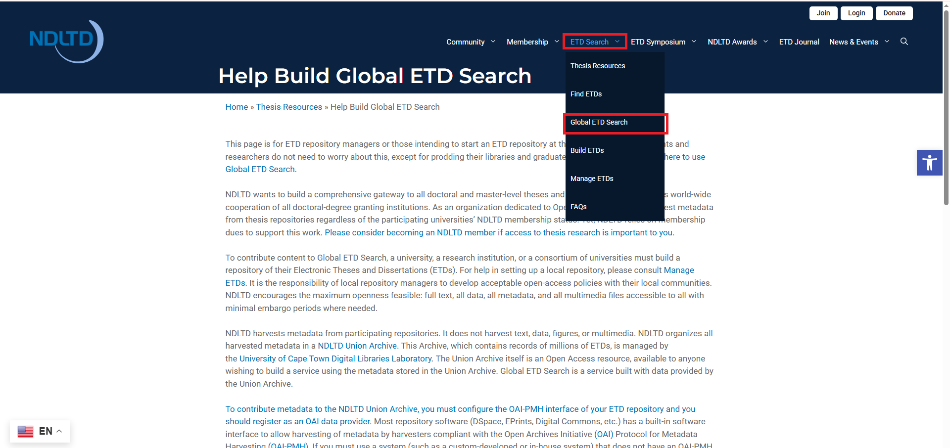Open the ETD Journal menu item
The image size is (950, 448).
point(799,42)
